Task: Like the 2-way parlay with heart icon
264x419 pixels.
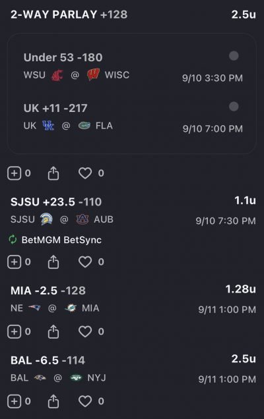Action: click(x=85, y=173)
